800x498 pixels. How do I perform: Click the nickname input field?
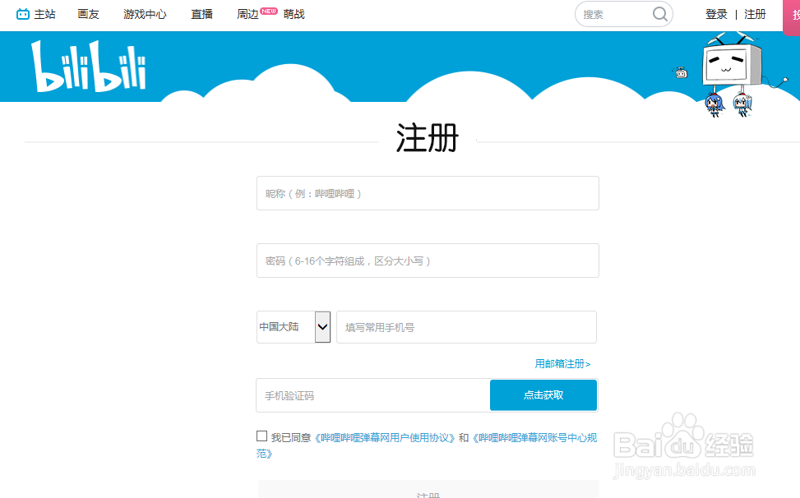[428, 192]
